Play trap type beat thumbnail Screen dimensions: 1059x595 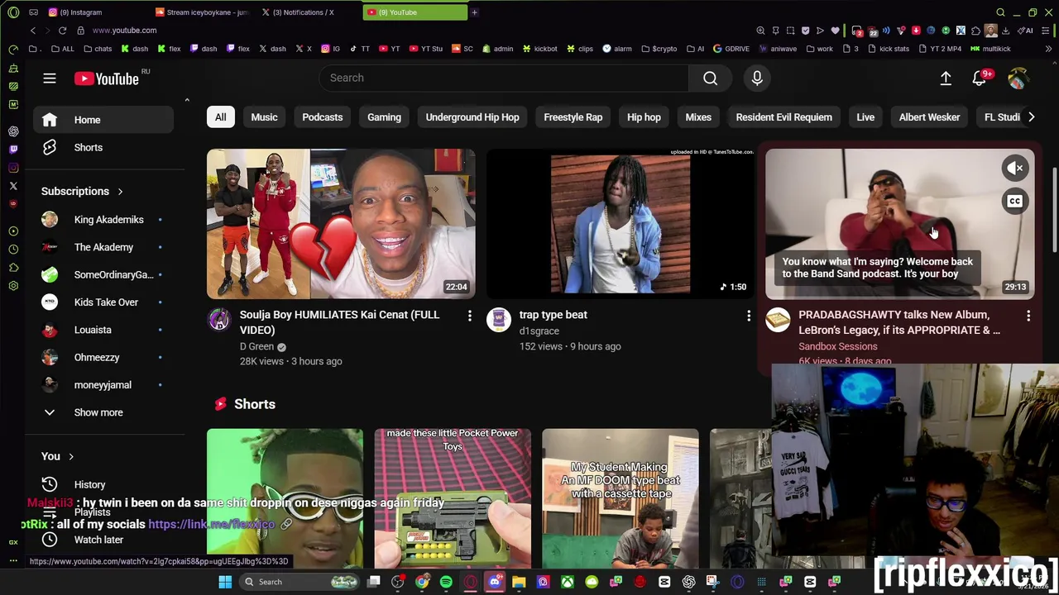(621, 224)
